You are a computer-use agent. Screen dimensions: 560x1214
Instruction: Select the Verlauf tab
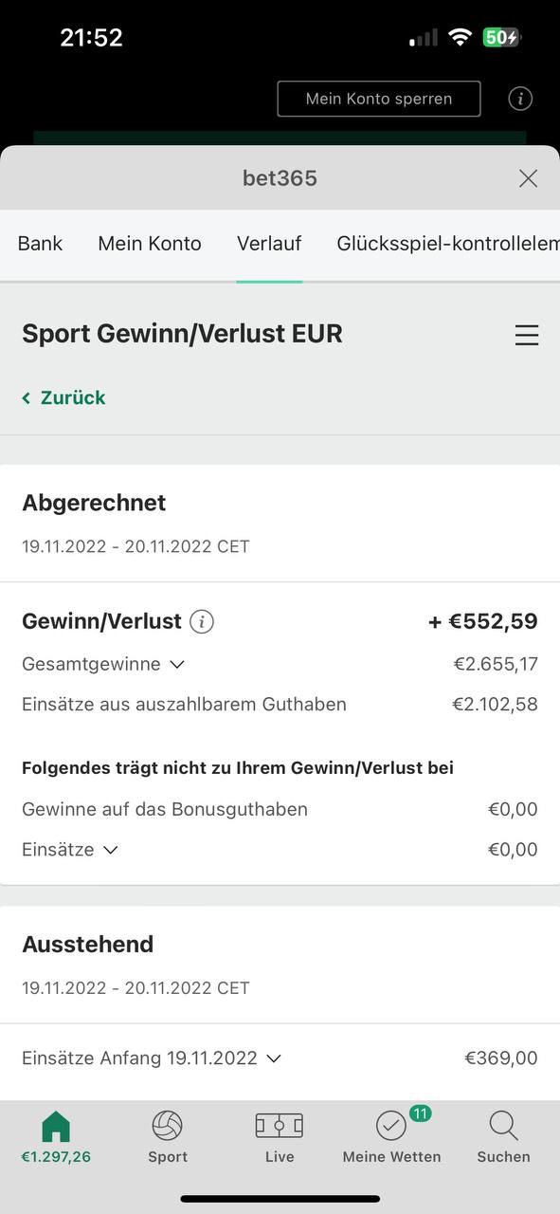pyautogui.click(x=269, y=244)
